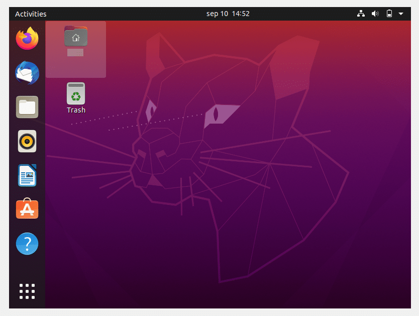Open the Trash from the desktop
419x316 pixels.
(75, 93)
